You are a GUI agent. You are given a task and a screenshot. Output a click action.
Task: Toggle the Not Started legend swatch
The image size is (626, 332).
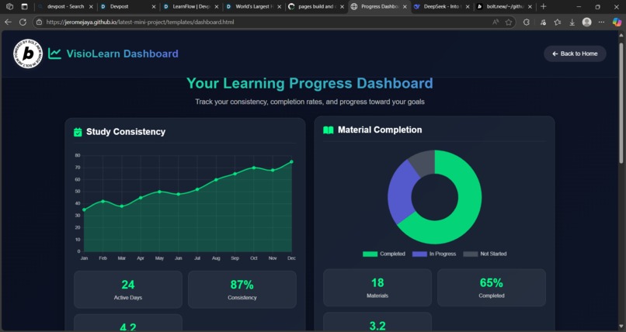click(x=471, y=254)
